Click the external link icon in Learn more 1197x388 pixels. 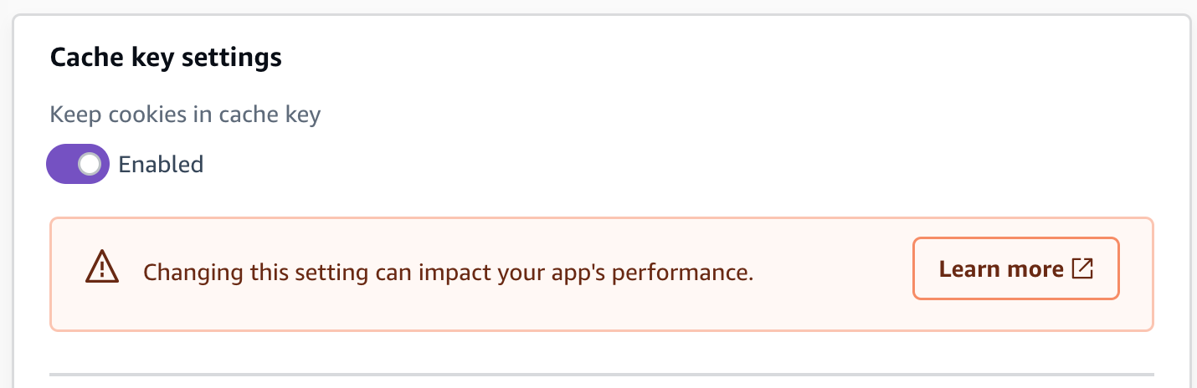[x=1082, y=268]
